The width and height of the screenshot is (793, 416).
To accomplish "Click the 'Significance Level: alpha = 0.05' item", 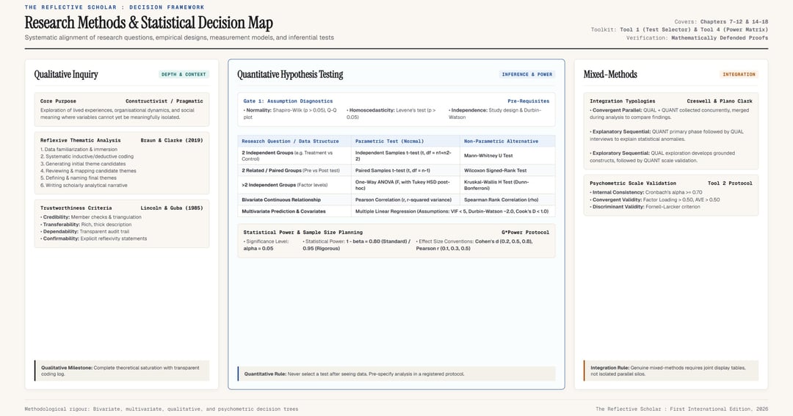I will 267,245.
